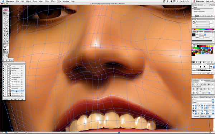Select the Column Graph tool
The image size is (215, 134).
7,31
